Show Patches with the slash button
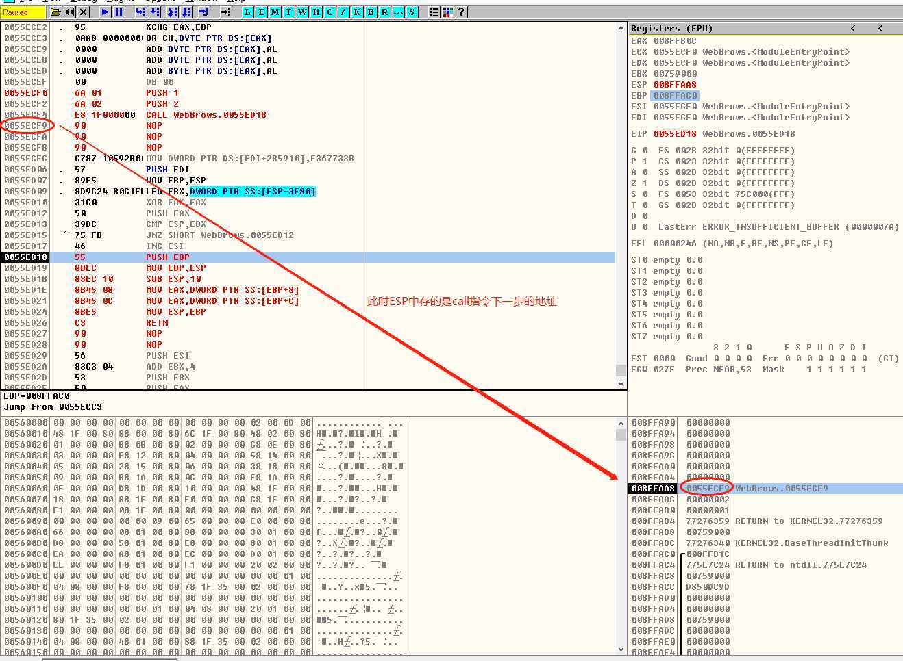 [343, 12]
